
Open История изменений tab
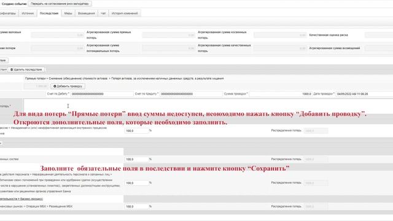click(x=125, y=14)
